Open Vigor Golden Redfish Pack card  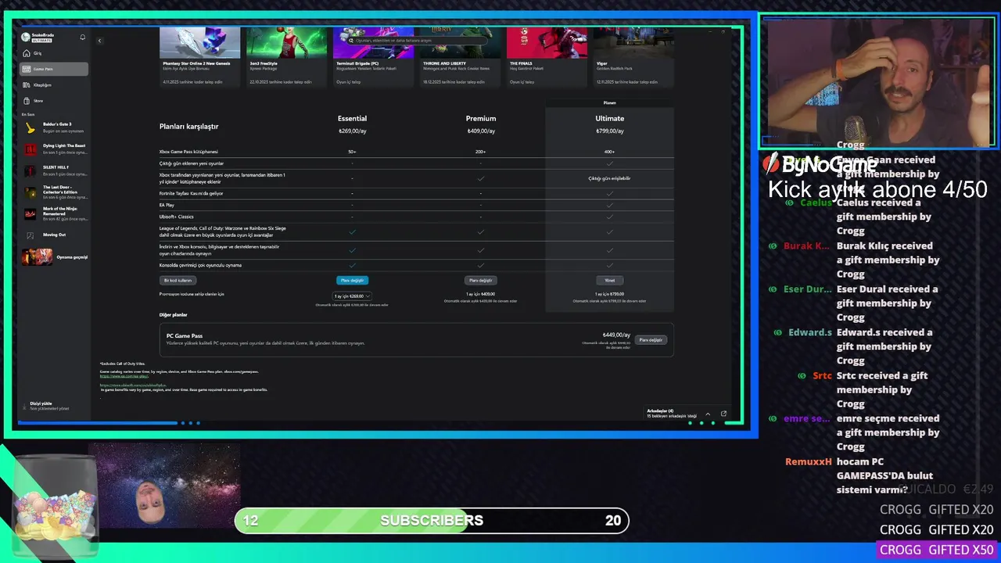tap(633, 56)
